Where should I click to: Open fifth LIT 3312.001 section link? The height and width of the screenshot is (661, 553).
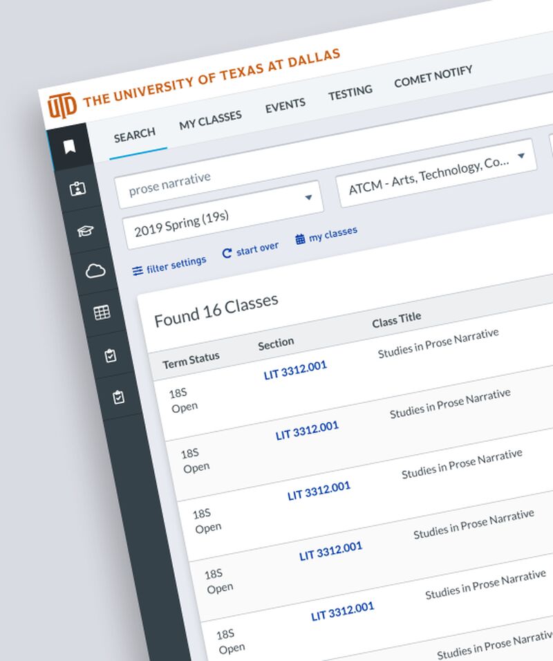point(342,611)
